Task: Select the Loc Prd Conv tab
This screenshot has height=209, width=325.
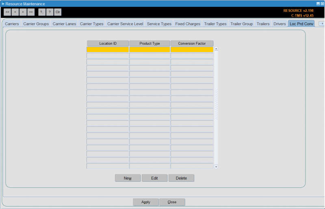Action: [x=301, y=24]
